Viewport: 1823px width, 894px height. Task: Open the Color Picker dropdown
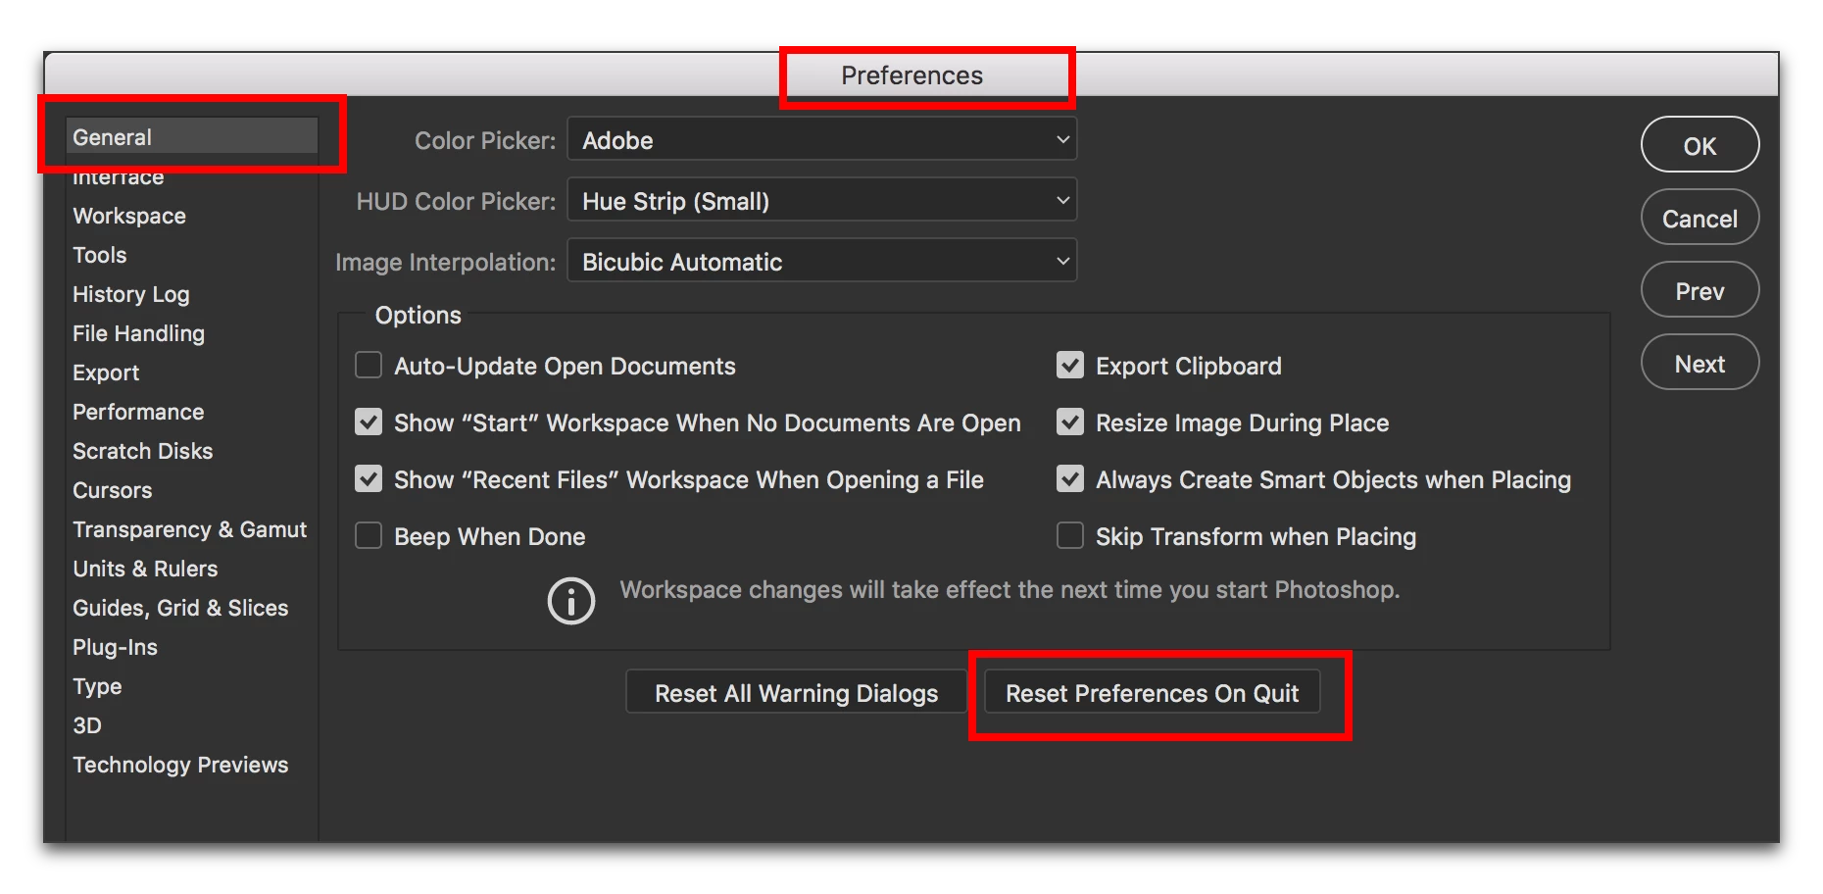[x=822, y=139]
